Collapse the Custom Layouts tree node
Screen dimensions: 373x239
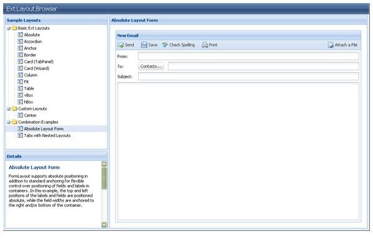9,109
